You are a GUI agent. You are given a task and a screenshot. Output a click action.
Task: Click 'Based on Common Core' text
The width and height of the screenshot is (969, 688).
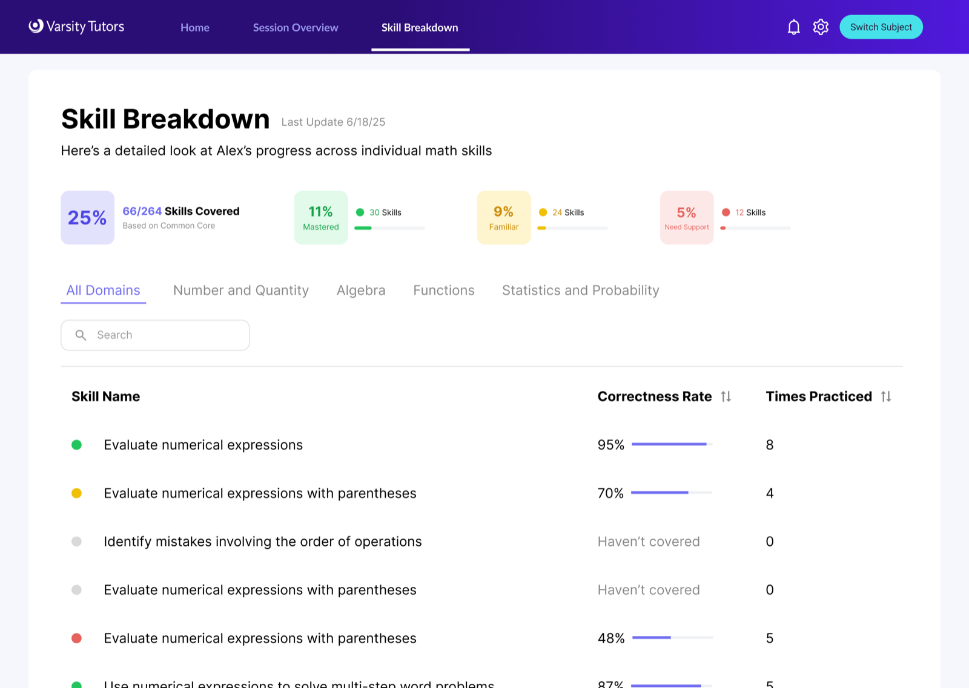point(169,226)
